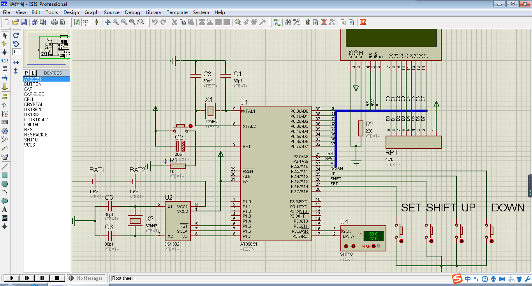532x286 pixels.
Task: Open the design explorer
Action: 308,22
